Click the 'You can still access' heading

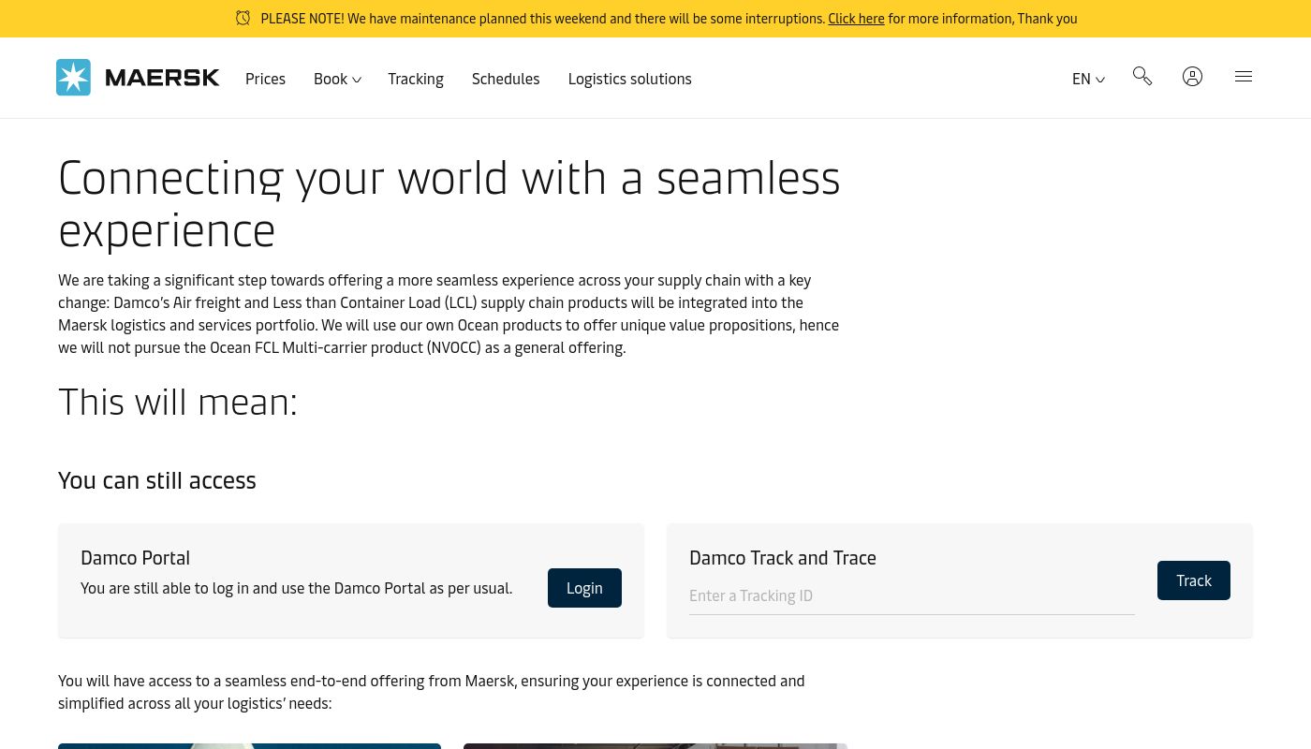click(156, 479)
